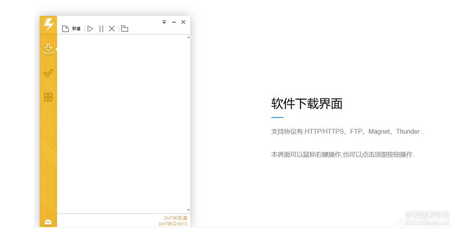Minimize the downloader window
This screenshot has height=229, width=453.
tap(174, 22)
